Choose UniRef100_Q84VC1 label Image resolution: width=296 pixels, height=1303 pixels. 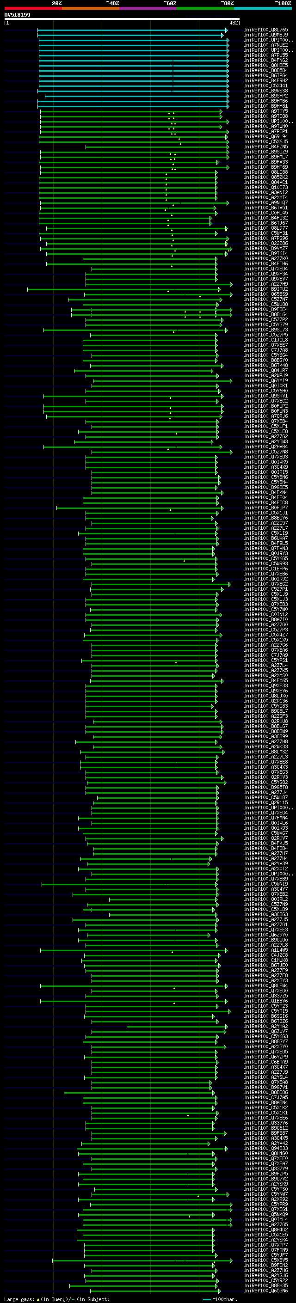265,183
